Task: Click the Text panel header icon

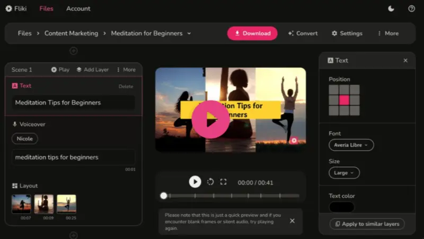Action: point(330,60)
